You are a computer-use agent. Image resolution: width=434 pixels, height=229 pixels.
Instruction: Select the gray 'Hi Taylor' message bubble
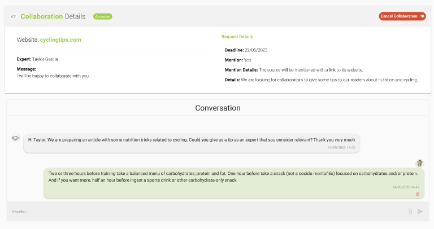(191, 142)
